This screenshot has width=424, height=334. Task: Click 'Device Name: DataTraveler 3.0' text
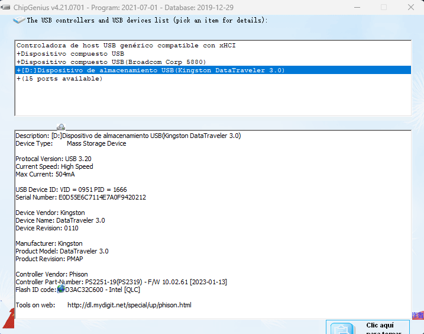(x=60, y=220)
